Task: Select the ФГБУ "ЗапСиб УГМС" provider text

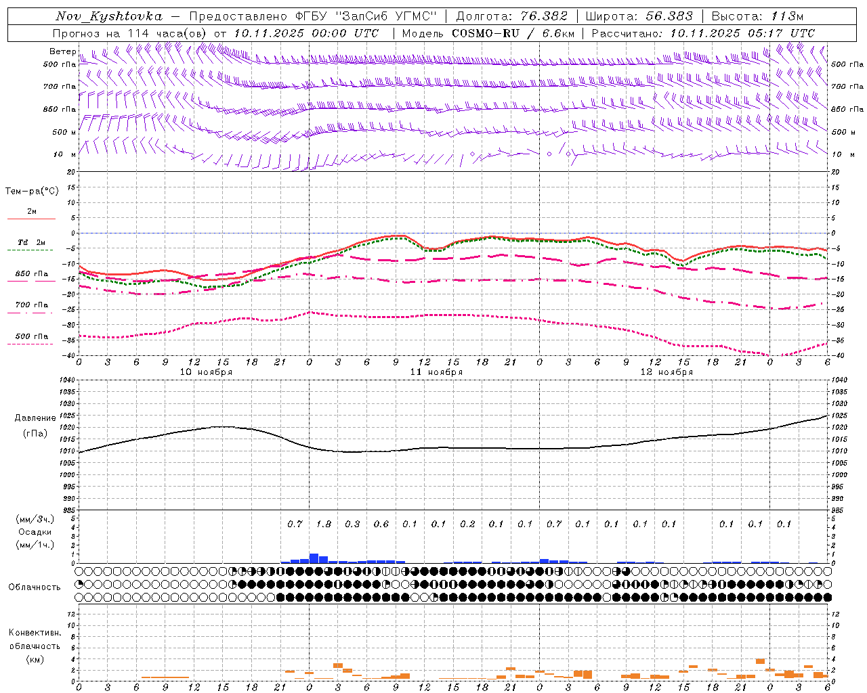Action: pyautogui.click(x=366, y=16)
